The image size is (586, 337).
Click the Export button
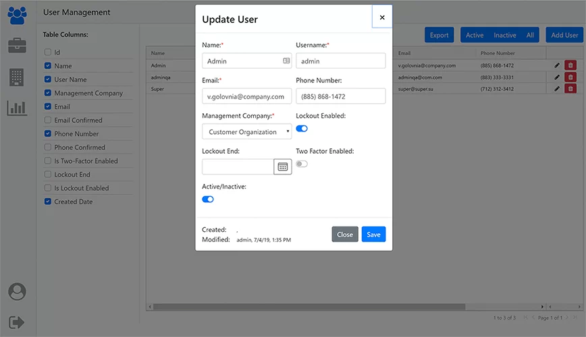click(439, 35)
